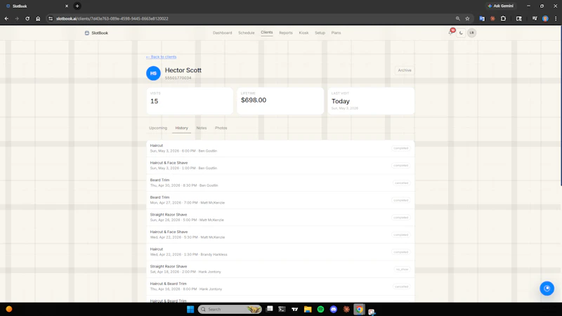Open Task View from the taskbar
This screenshot has height=316, width=562.
pyautogui.click(x=270, y=309)
